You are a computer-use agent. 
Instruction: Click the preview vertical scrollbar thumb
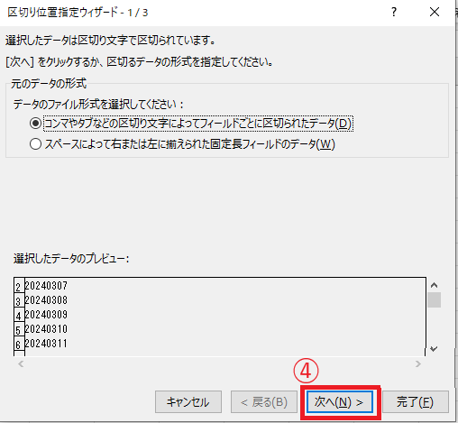(x=435, y=299)
